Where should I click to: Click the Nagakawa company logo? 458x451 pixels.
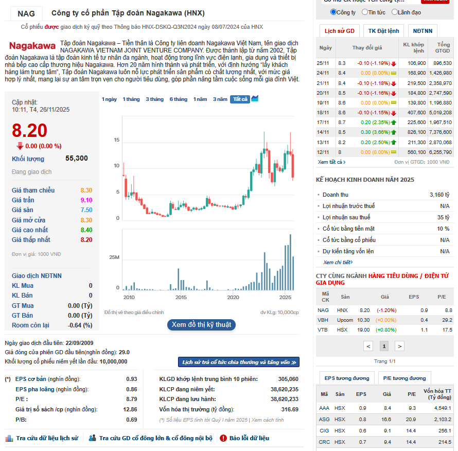pyautogui.click(x=32, y=46)
